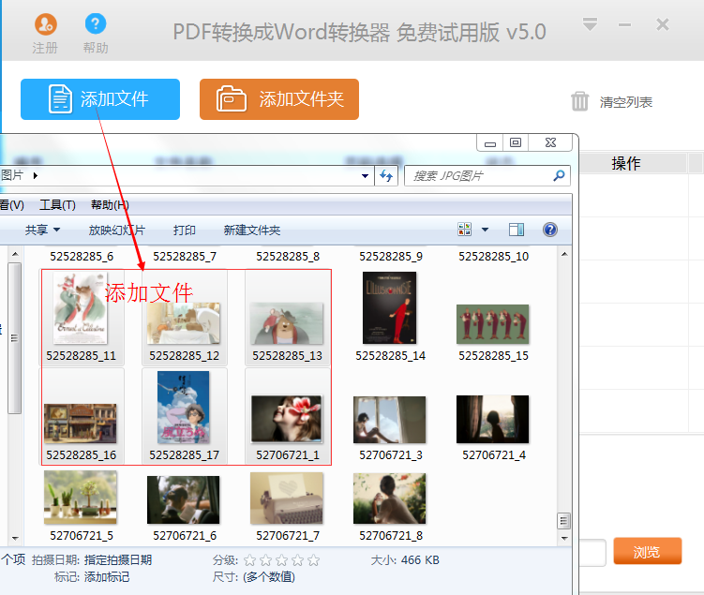The image size is (704, 595).
Task: Click the change view icon
Action: tap(465, 230)
